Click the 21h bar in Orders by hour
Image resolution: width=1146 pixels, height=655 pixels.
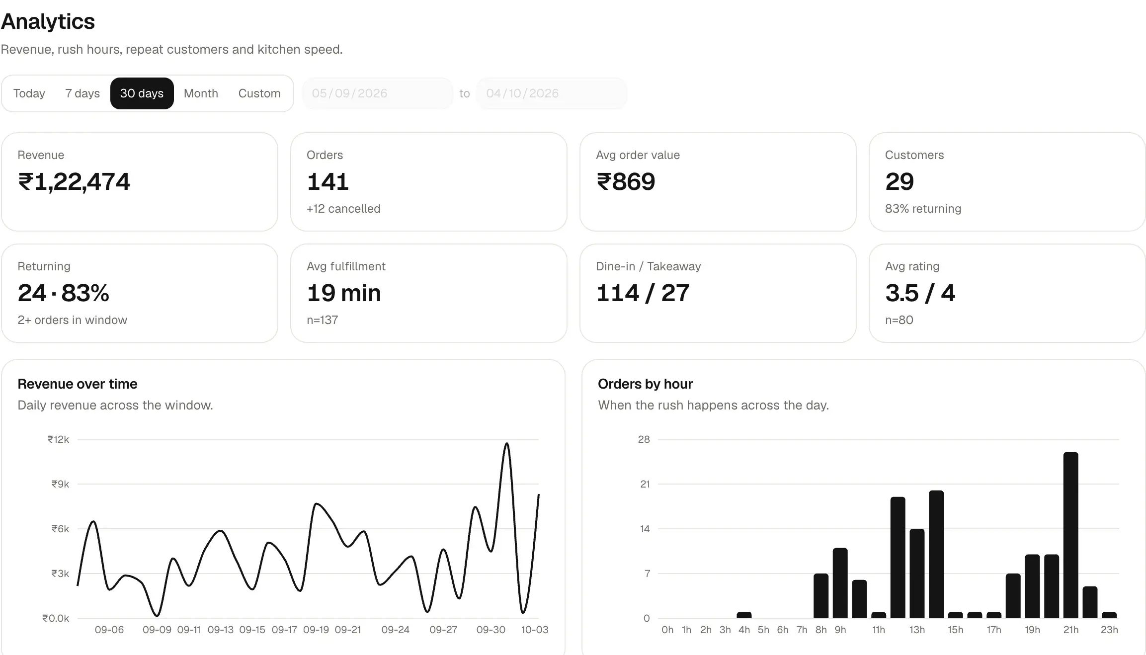pos(1071,535)
